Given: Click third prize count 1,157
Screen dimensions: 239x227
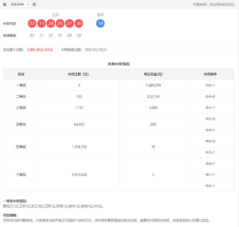Looking at the screenshot, I should 79,108.
